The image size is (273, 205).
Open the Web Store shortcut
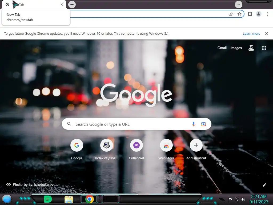tap(166, 149)
